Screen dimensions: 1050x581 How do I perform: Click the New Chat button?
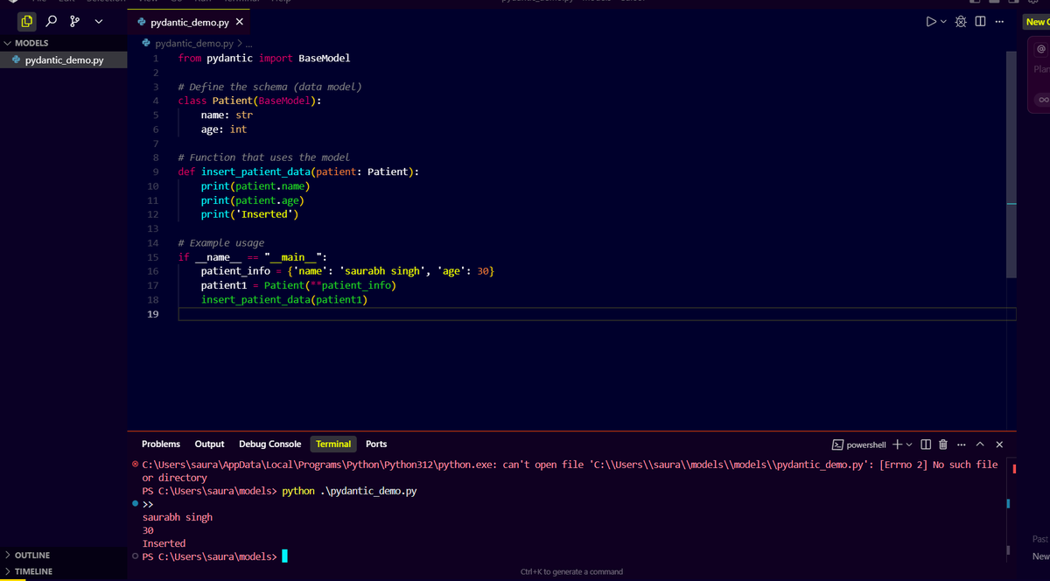pos(1037,22)
